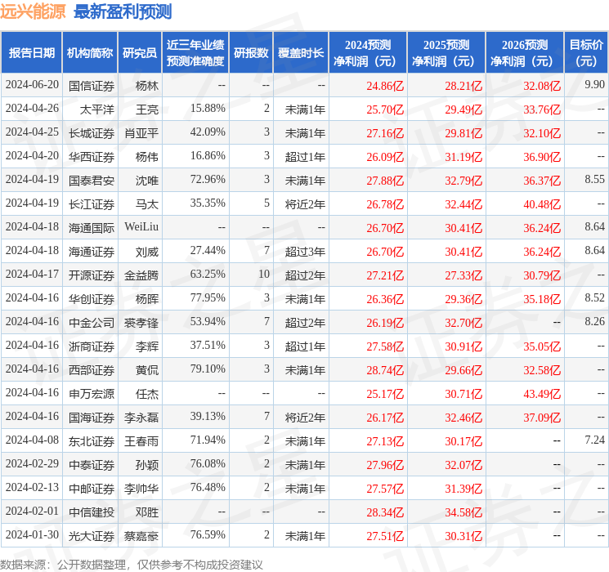Select analyst 金益腾

tap(141, 275)
